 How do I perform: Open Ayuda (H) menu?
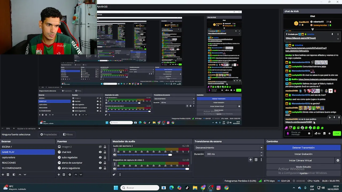102,6
